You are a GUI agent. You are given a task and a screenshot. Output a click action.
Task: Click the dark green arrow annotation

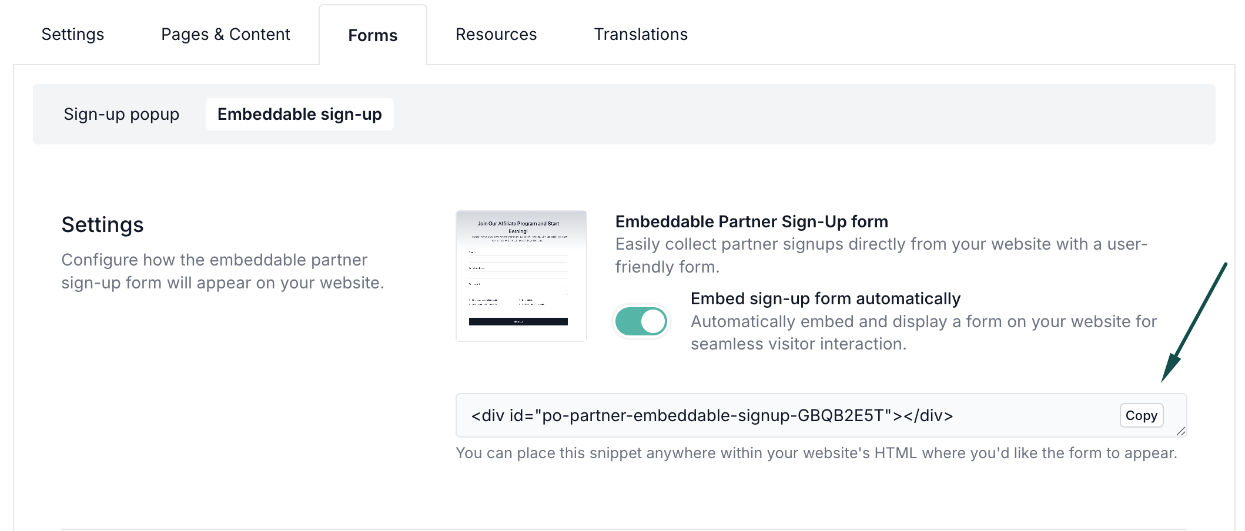click(1193, 323)
